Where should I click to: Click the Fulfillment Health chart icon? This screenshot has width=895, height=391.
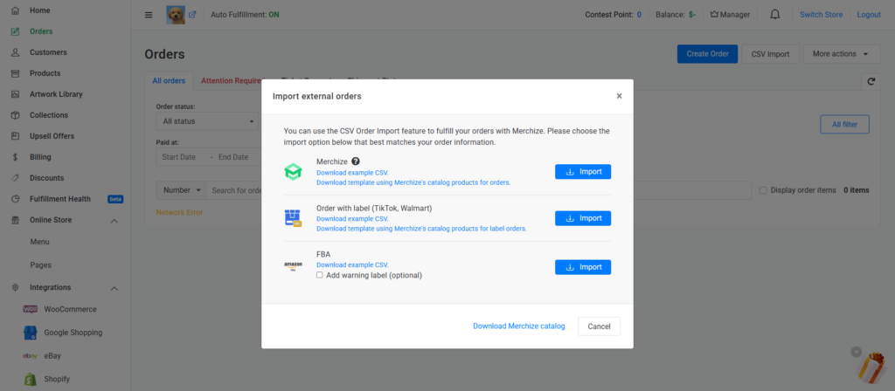(16, 199)
